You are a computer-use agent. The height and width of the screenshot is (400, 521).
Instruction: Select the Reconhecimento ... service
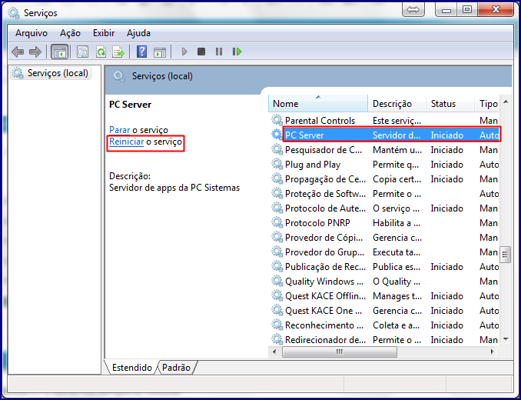(x=324, y=325)
